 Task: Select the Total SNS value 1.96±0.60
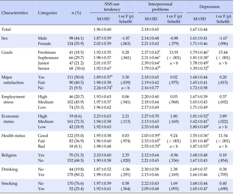coord(102,29)
